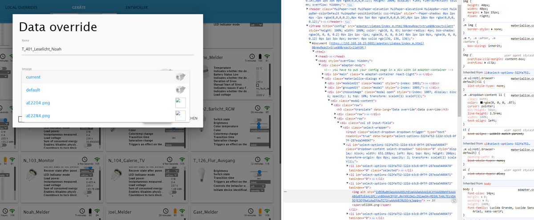Click the broken image thumbnail of aE2204.png
The width and height of the screenshot is (534, 220).
(x=180, y=102)
